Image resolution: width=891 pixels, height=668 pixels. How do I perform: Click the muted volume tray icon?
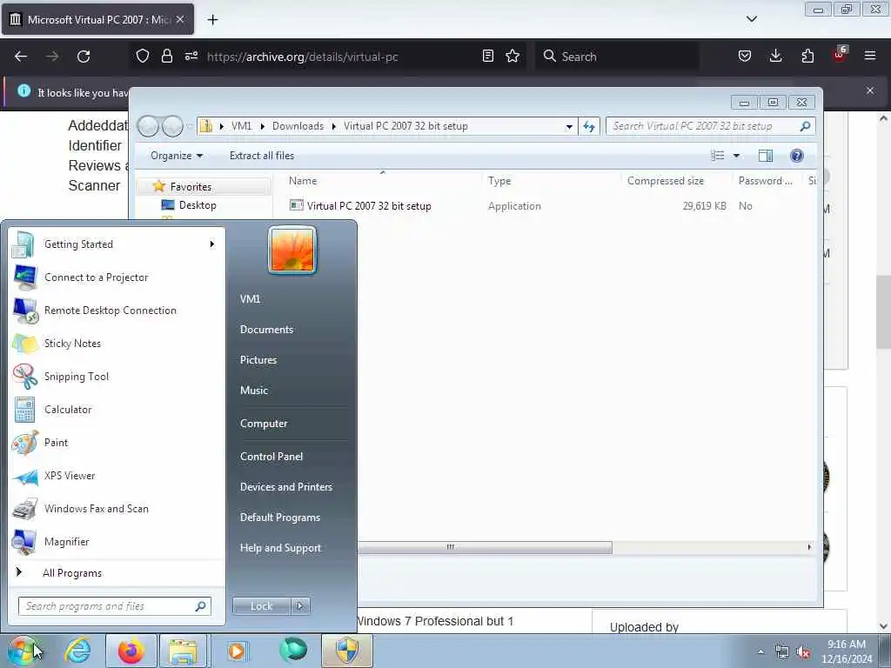click(x=803, y=652)
